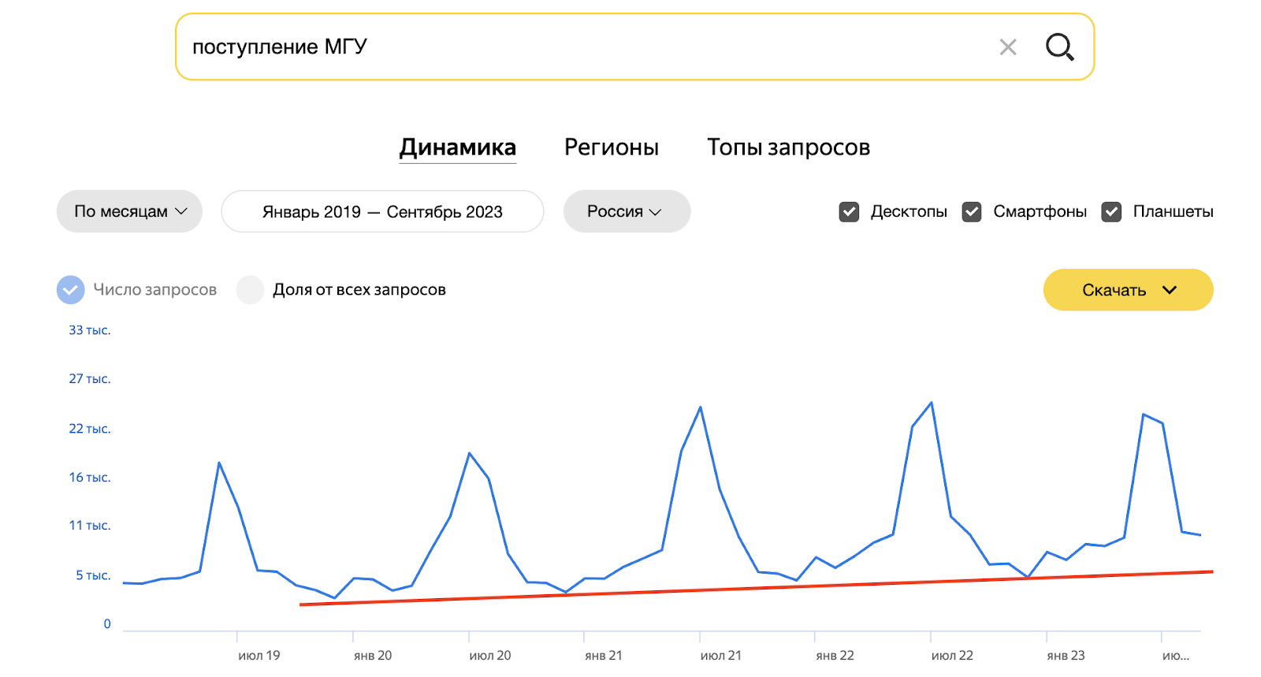Toggle the Десктопы checkbox
This screenshot has width=1261, height=677.
(x=849, y=211)
